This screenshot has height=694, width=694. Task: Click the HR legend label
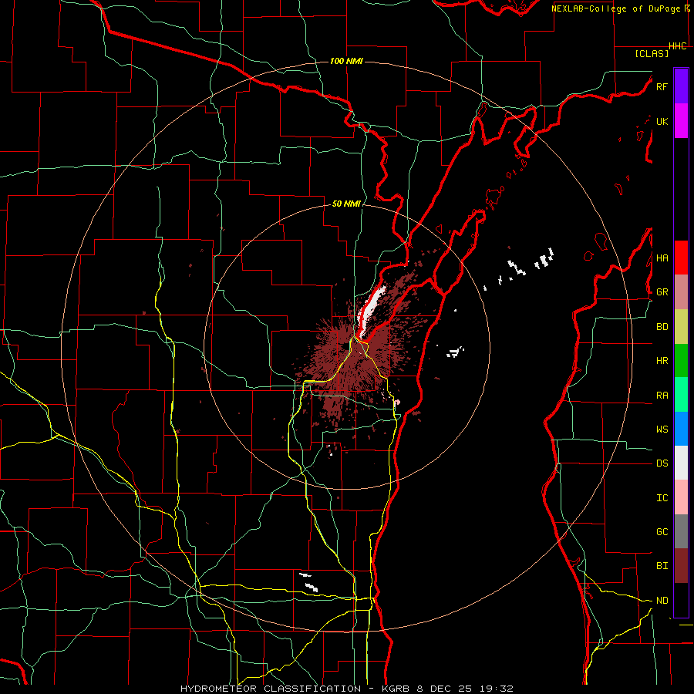point(662,361)
